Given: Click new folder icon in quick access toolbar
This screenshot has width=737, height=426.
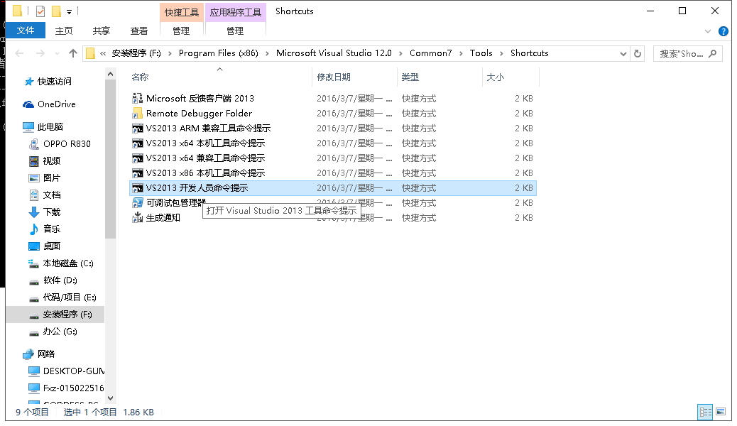Looking at the screenshot, I should [56, 11].
